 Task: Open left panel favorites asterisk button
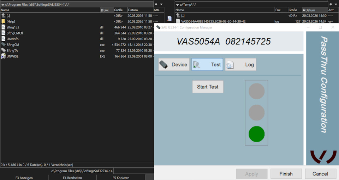tap(156, 4)
